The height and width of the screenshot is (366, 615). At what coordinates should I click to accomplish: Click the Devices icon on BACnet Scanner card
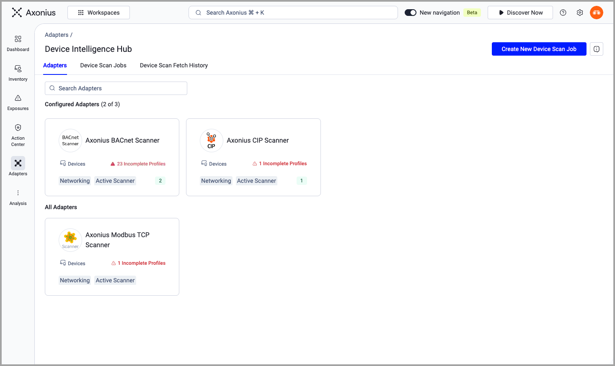[63, 163]
